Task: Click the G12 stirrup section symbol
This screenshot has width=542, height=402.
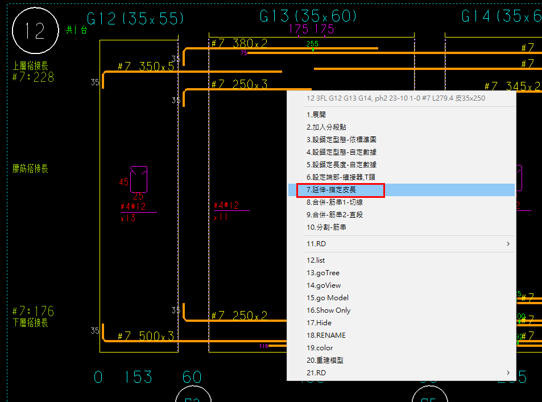Action: tap(139, 179)
